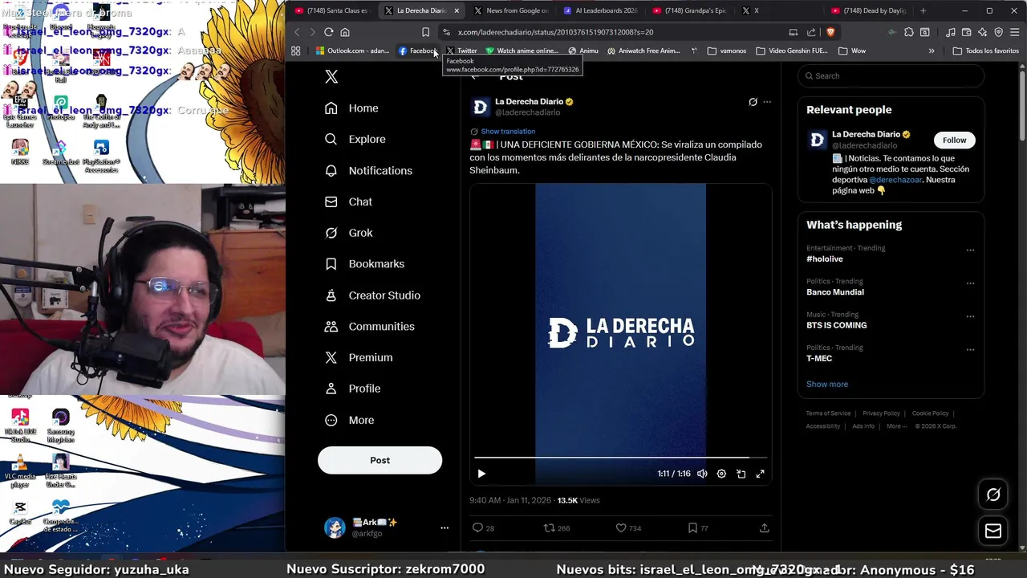This screenshot has height=578, width=1027.
Task: Reload the page in the browser
Action: coord(328,32)
